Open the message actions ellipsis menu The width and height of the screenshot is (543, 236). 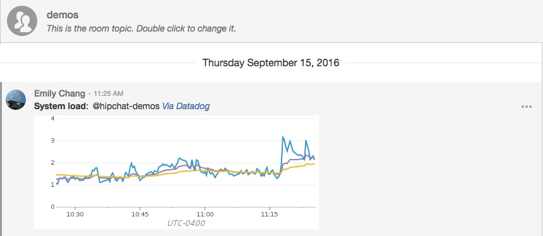click(x=527, y=107)
